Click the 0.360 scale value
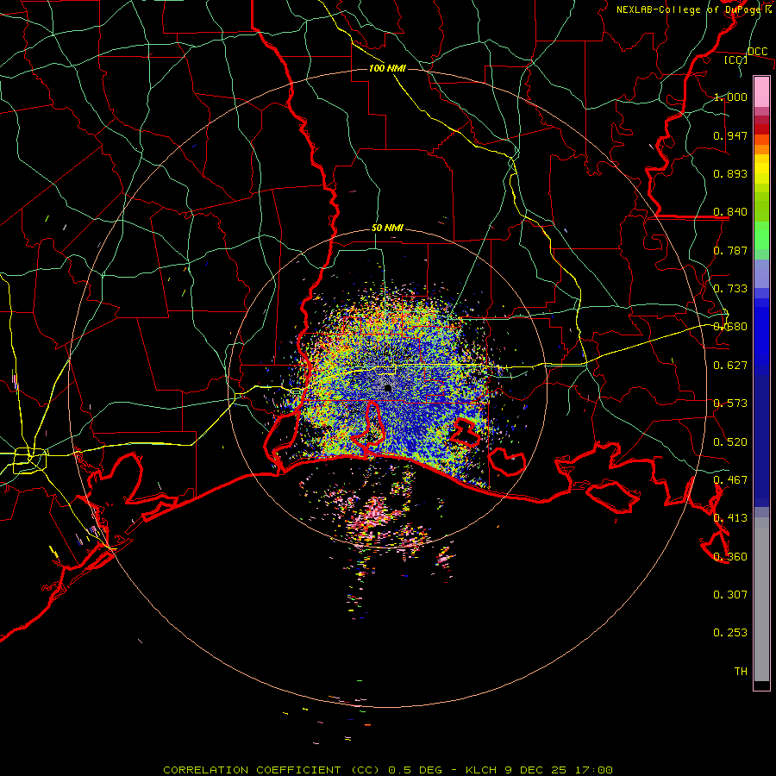This screenshot has width=776, height=776. tap(730, 557)
